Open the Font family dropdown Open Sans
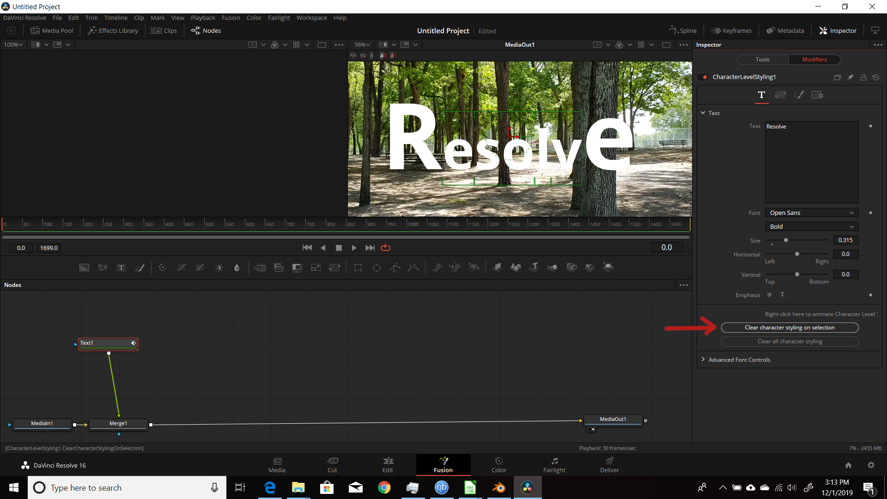The height and width of the screenshot is (499, 887). click(812, 213)
